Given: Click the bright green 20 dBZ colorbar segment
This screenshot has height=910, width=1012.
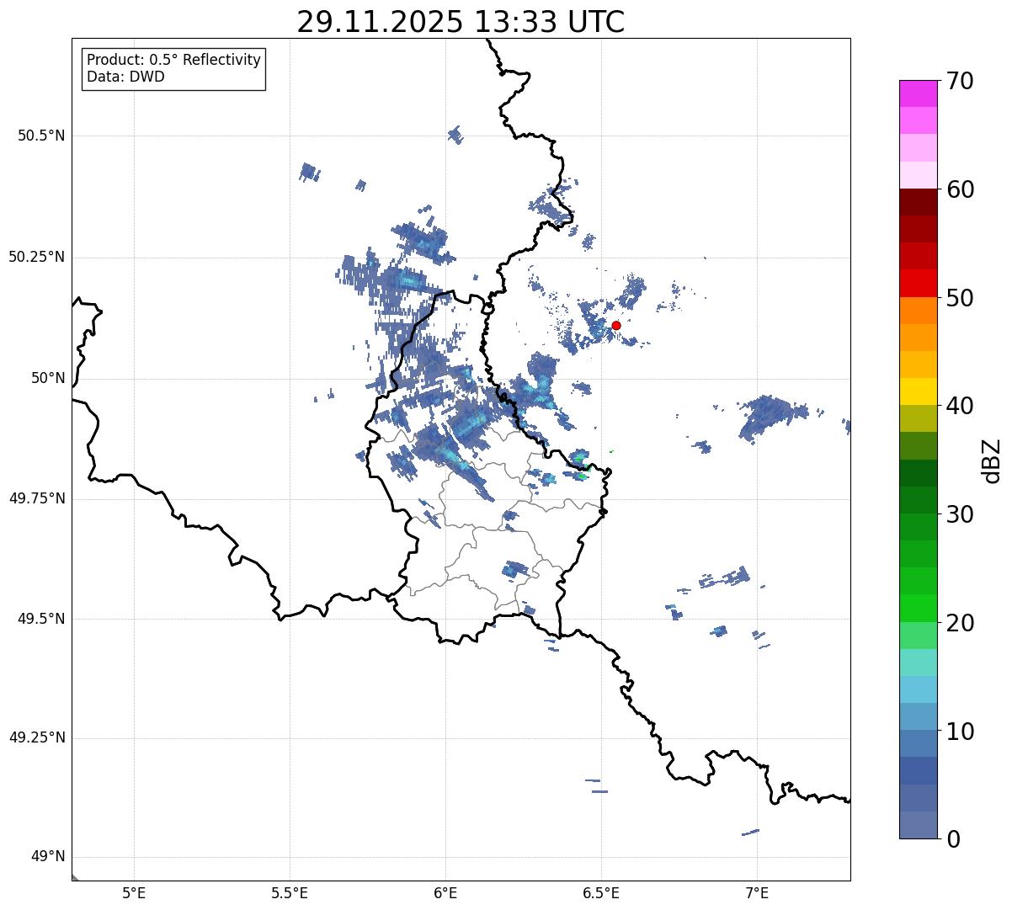Looking at the screenshot, I should click(919, 609).
